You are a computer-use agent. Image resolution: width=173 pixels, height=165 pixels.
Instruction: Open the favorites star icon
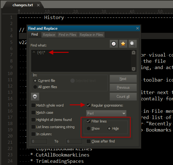[123, 44]
